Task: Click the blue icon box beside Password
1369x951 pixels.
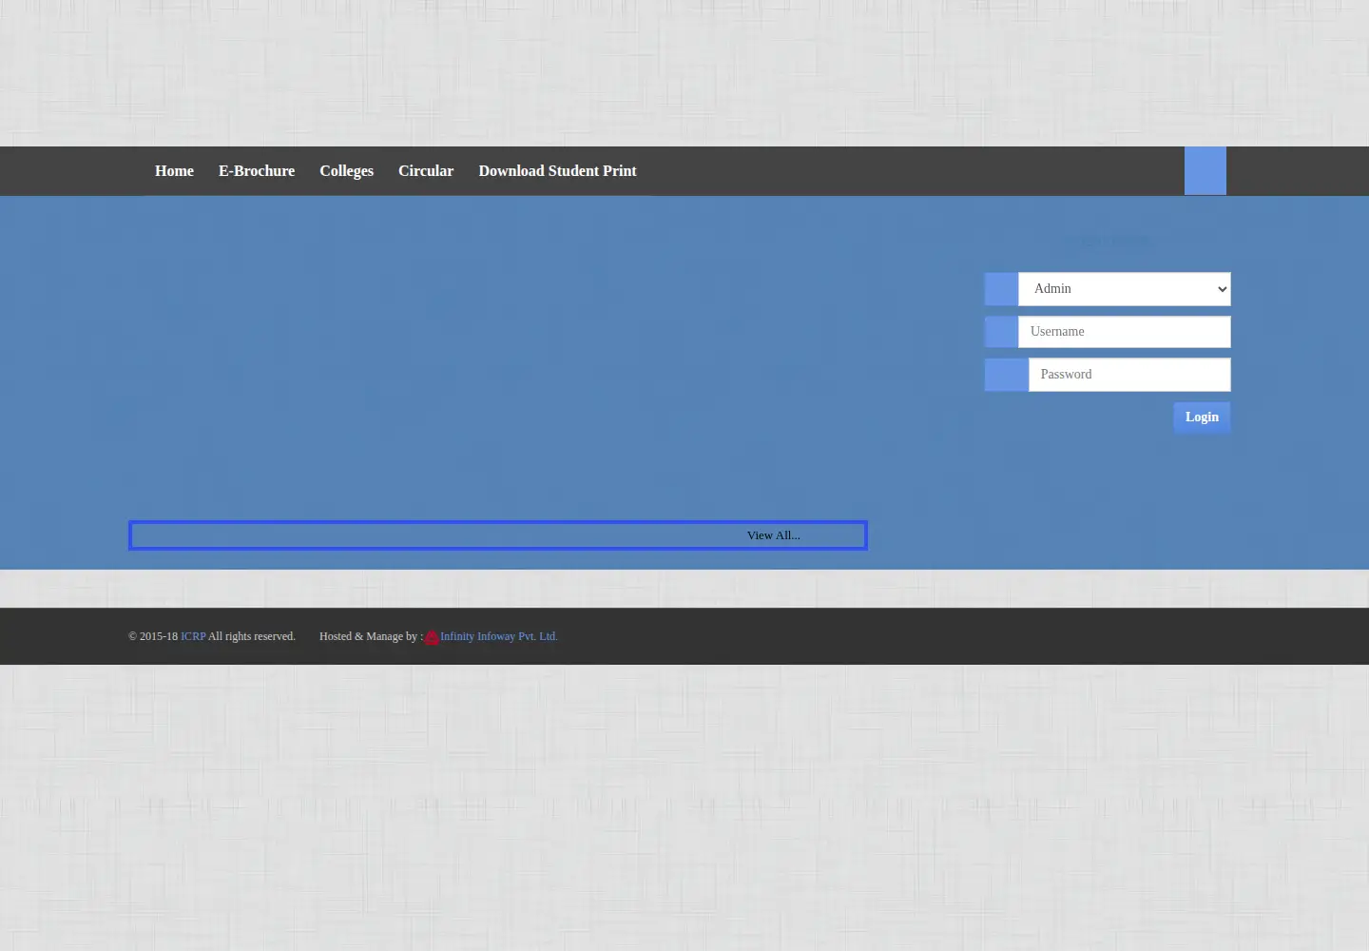Action: [x=1007, y=375]
